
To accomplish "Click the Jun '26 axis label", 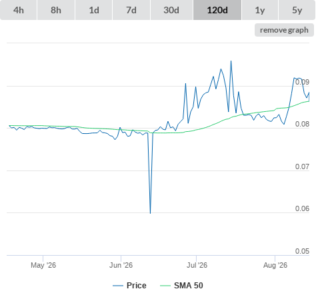I will [121, 265].
